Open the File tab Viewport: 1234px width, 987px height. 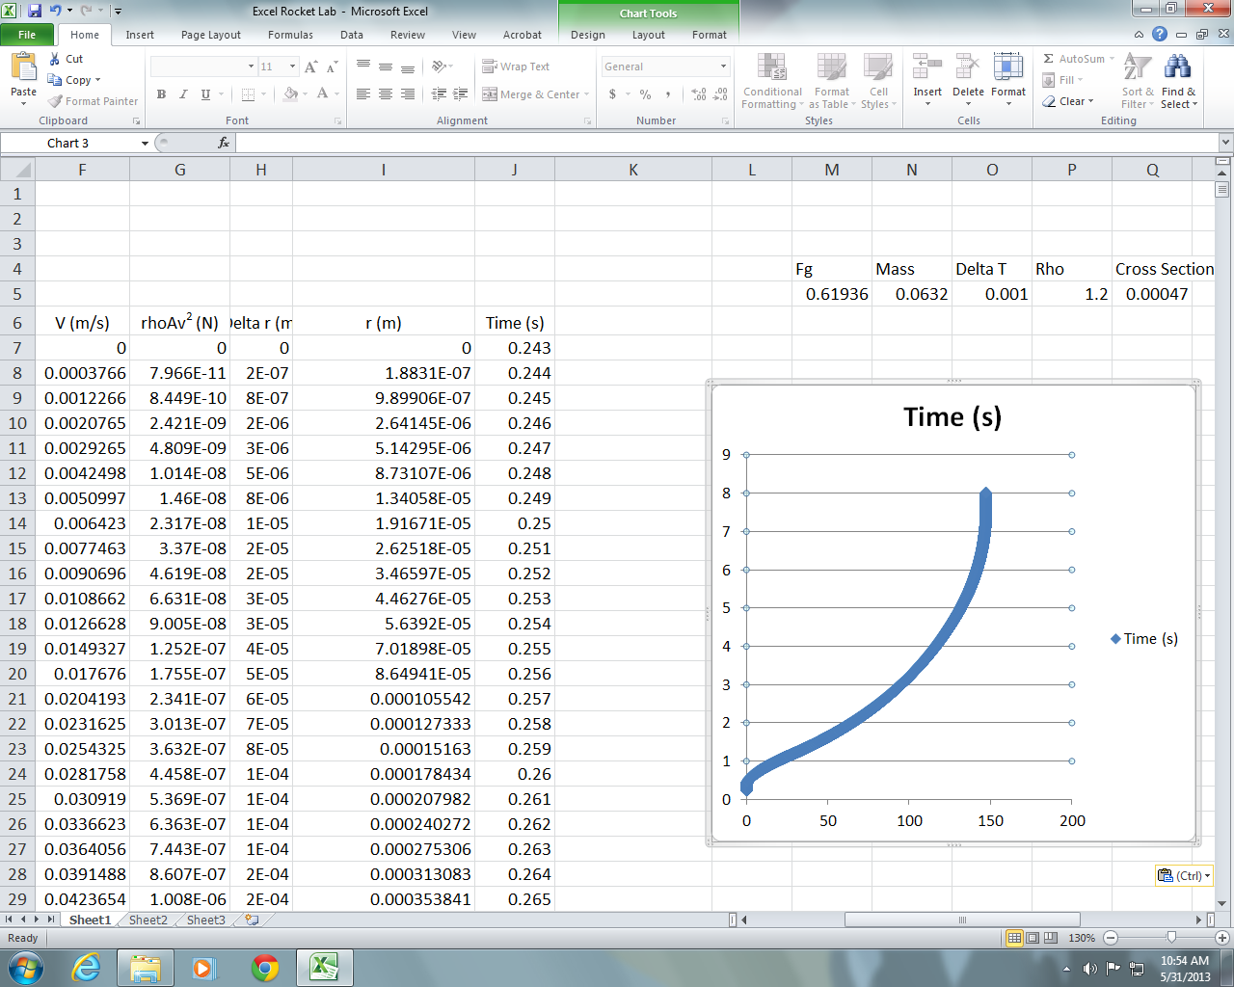pyautogui.click(x=27, y=35)
